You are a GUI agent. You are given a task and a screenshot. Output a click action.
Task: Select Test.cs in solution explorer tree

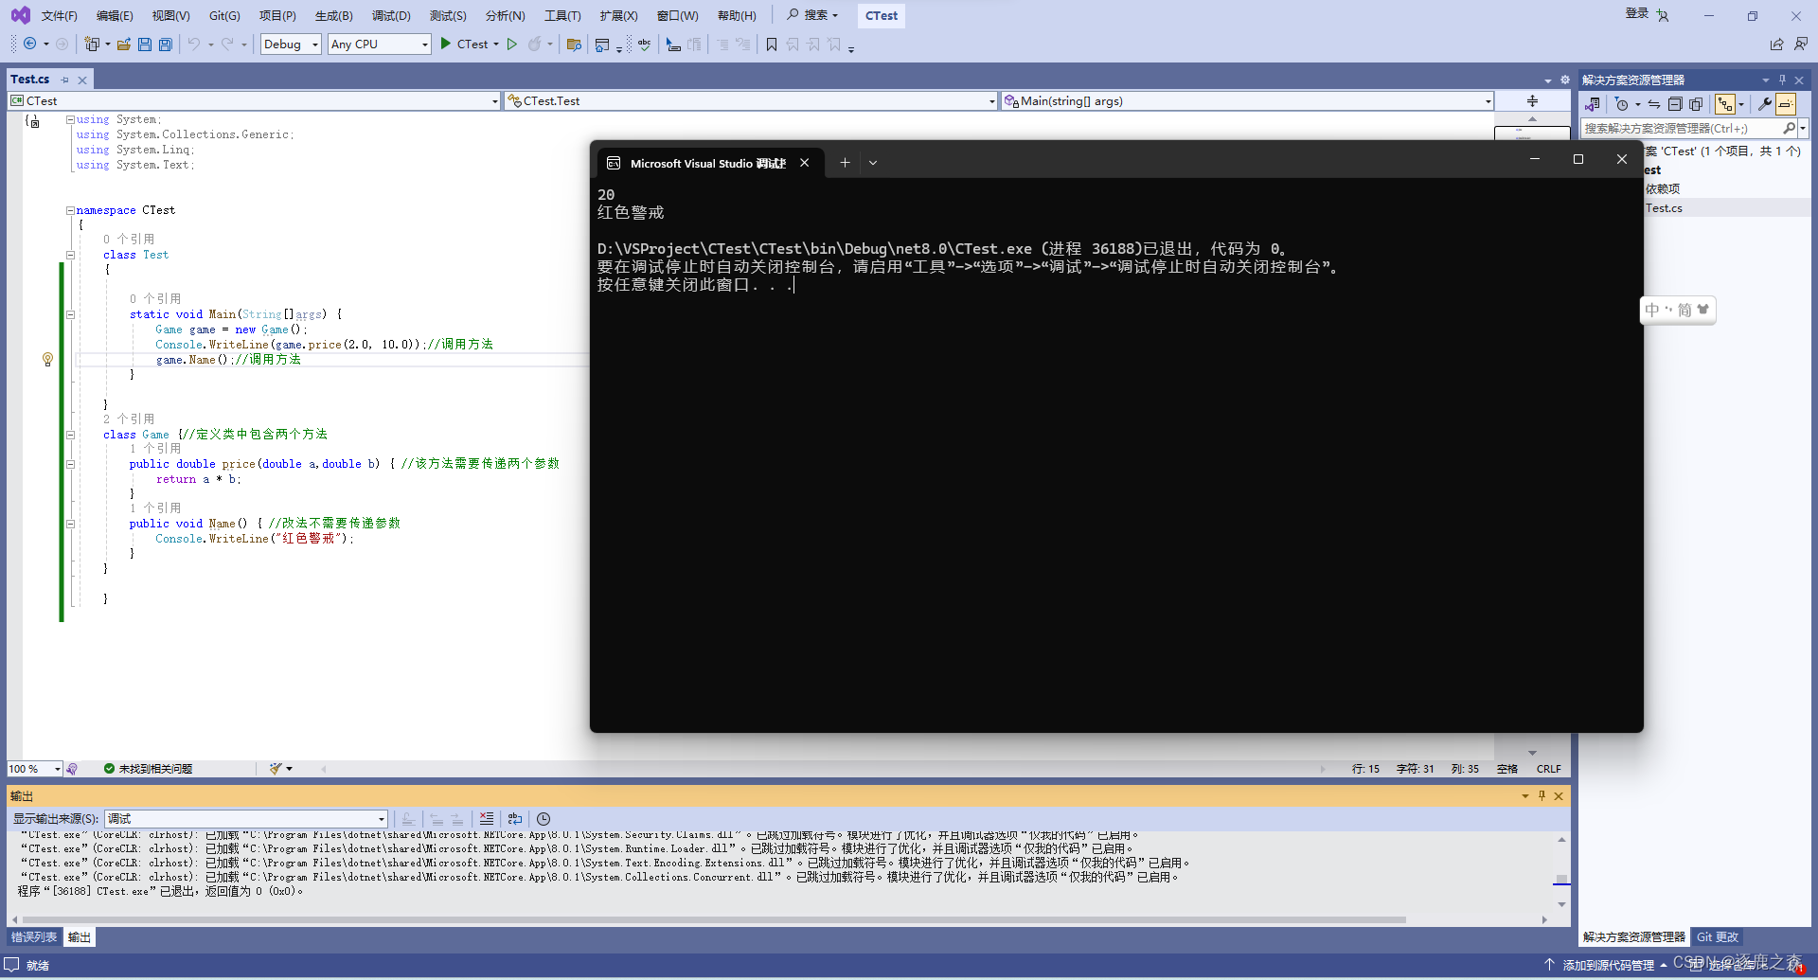[x=1664, y=207]
